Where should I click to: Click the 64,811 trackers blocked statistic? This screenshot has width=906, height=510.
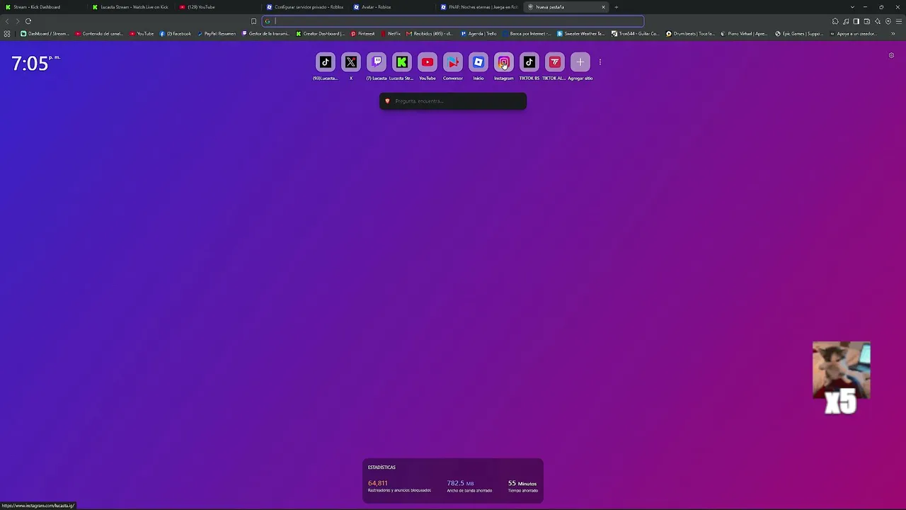tap(399, 486)
